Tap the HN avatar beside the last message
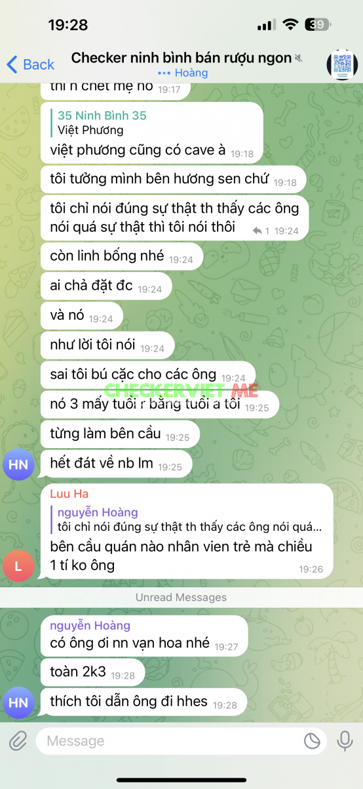 [18, 703]
